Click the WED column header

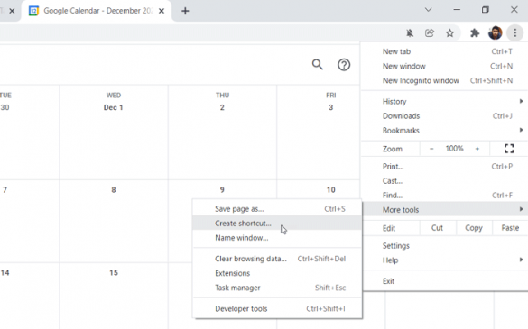coord(114,96)
